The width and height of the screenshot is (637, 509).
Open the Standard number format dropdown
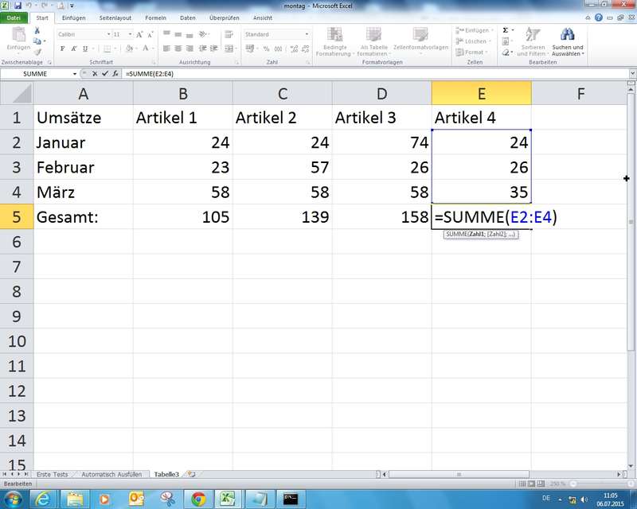coord(308,34)
